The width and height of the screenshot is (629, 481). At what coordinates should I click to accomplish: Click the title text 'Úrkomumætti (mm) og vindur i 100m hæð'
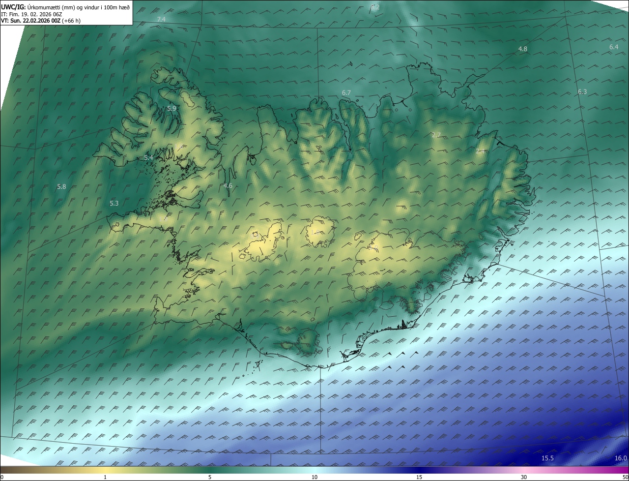point(79,7)
